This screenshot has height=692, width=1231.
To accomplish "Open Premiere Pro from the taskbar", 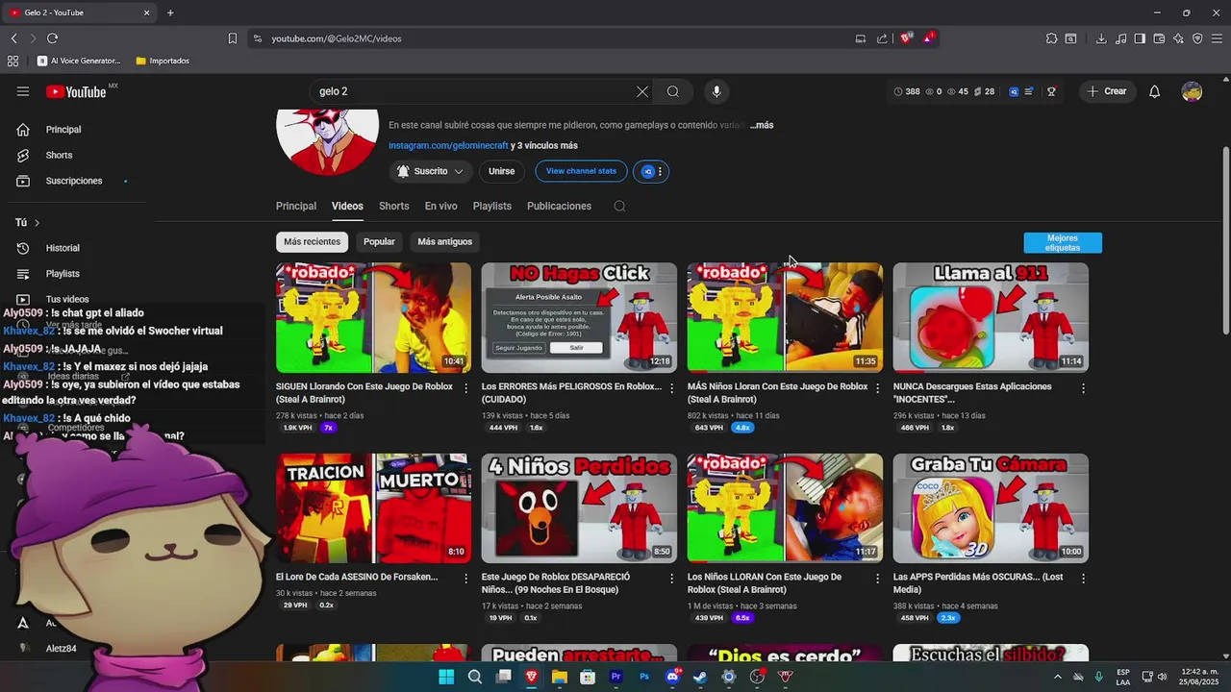I will 615,677.
